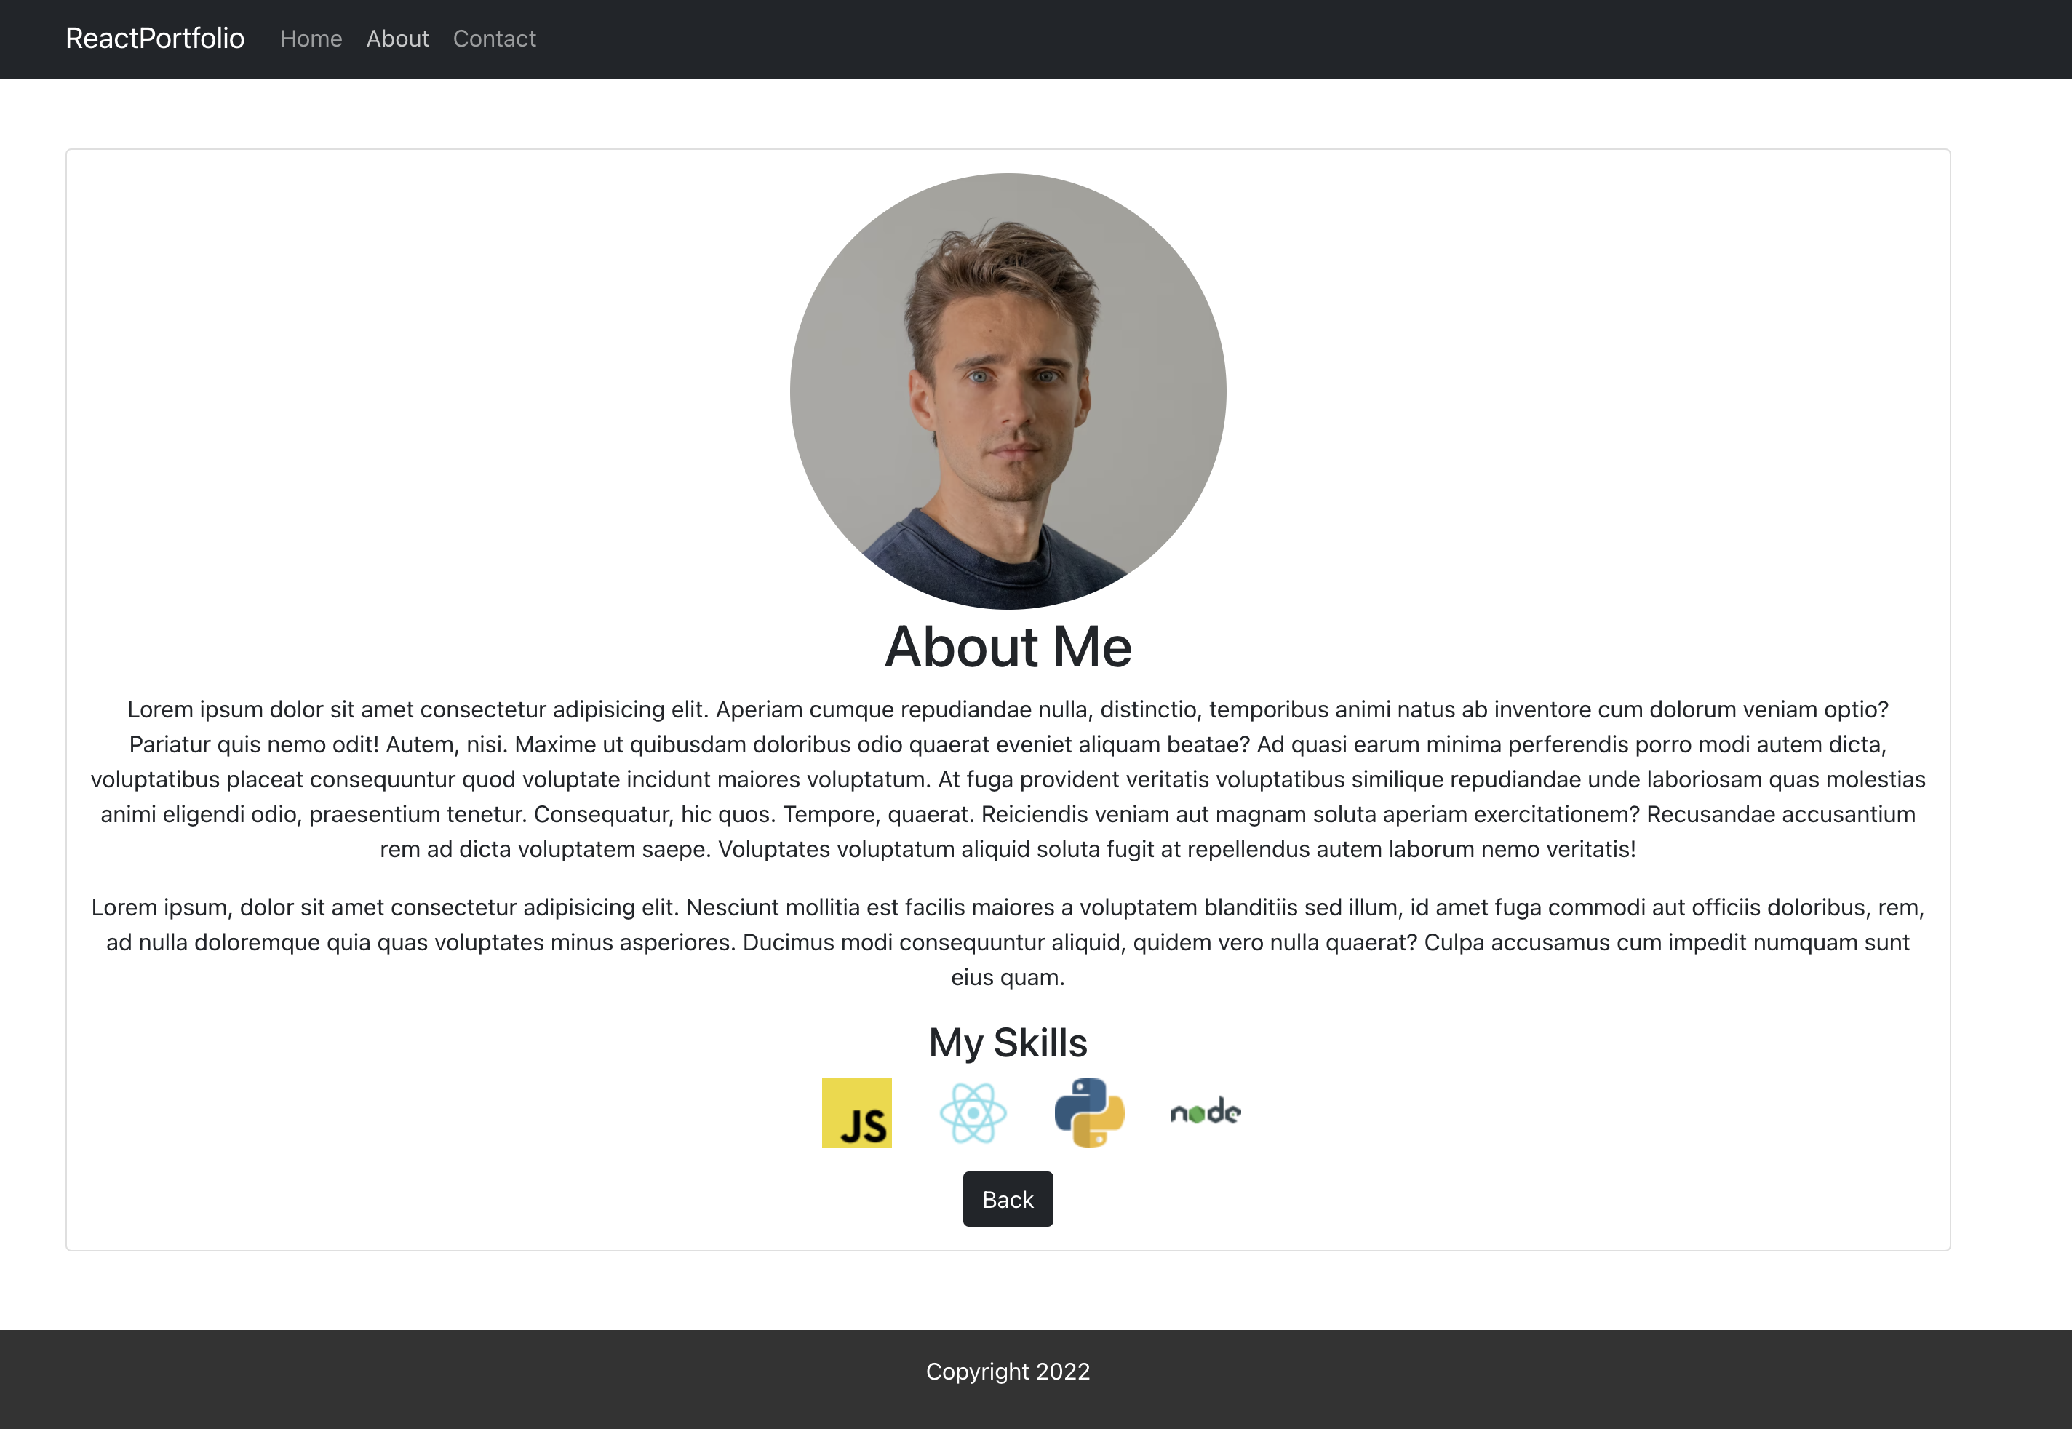Go to the Contact page link
This screenshot has width=2072, height=1429.
coord(494,39)
